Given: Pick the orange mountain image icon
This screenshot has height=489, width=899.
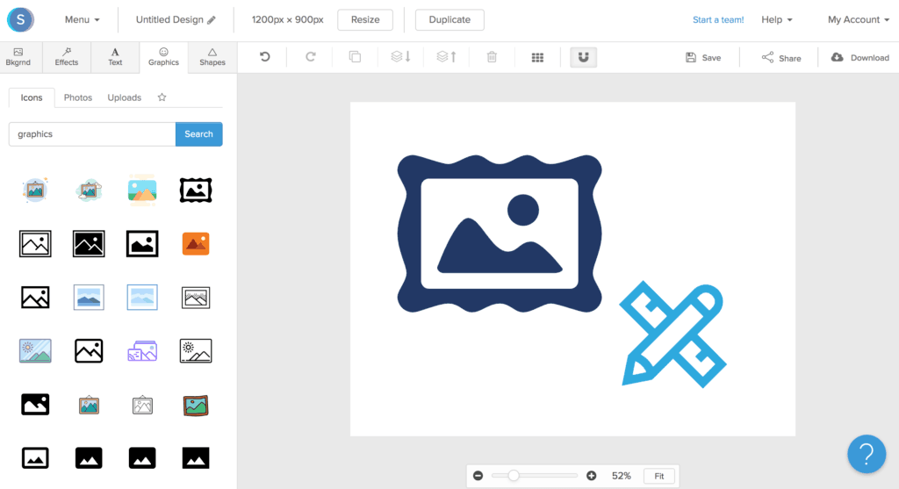Looking at the screenshot, I should point(196,244).
